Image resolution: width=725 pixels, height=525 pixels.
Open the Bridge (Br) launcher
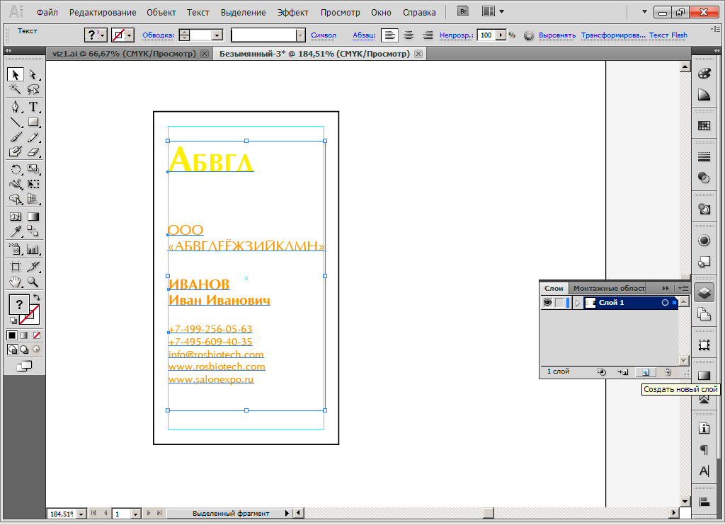463,12
